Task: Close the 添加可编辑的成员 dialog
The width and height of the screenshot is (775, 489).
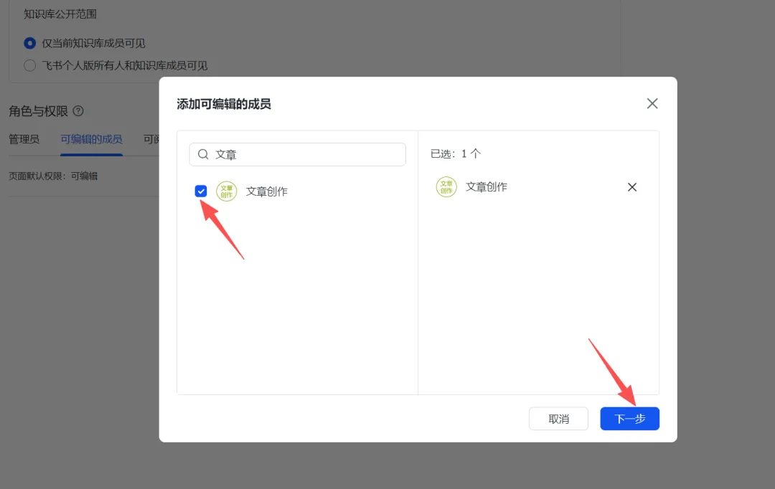Action: point(652,104)
